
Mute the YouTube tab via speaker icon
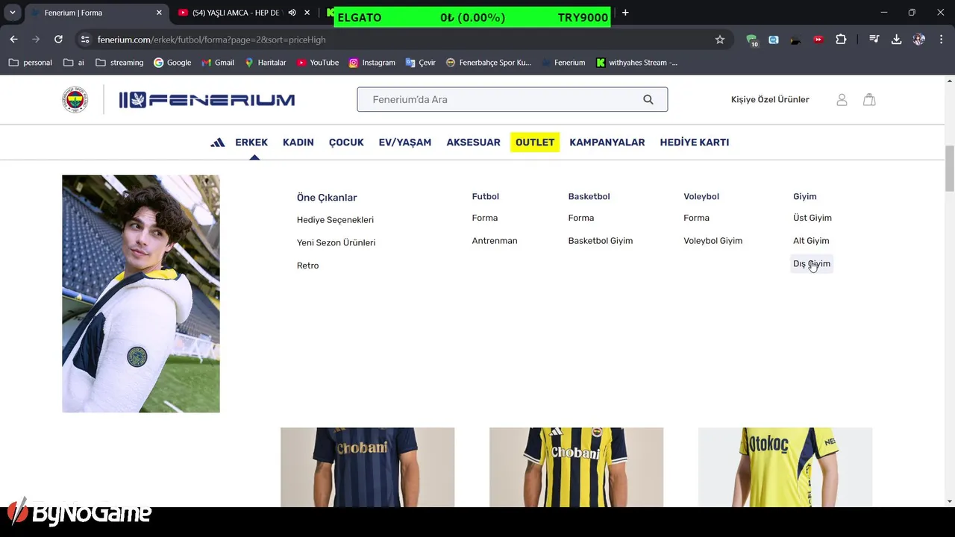[x=292, y=13]
